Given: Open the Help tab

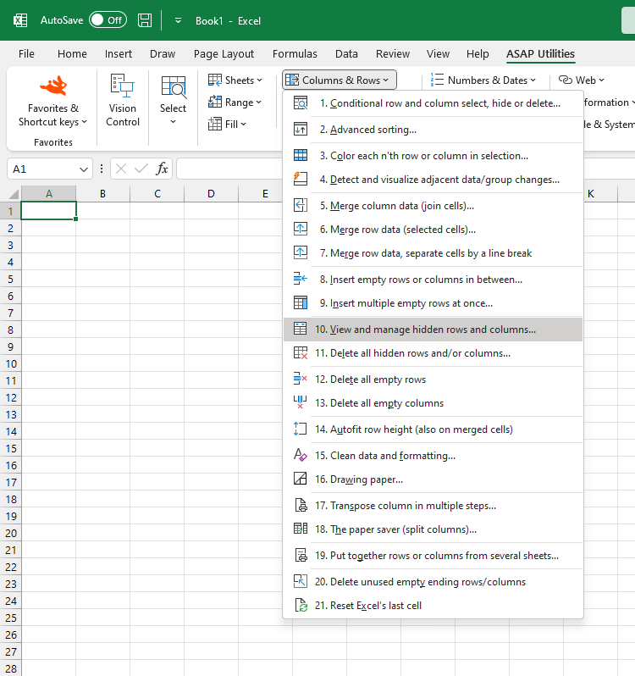Looking at the screenshot, I should pyautogui.click(x=478, y=54).
